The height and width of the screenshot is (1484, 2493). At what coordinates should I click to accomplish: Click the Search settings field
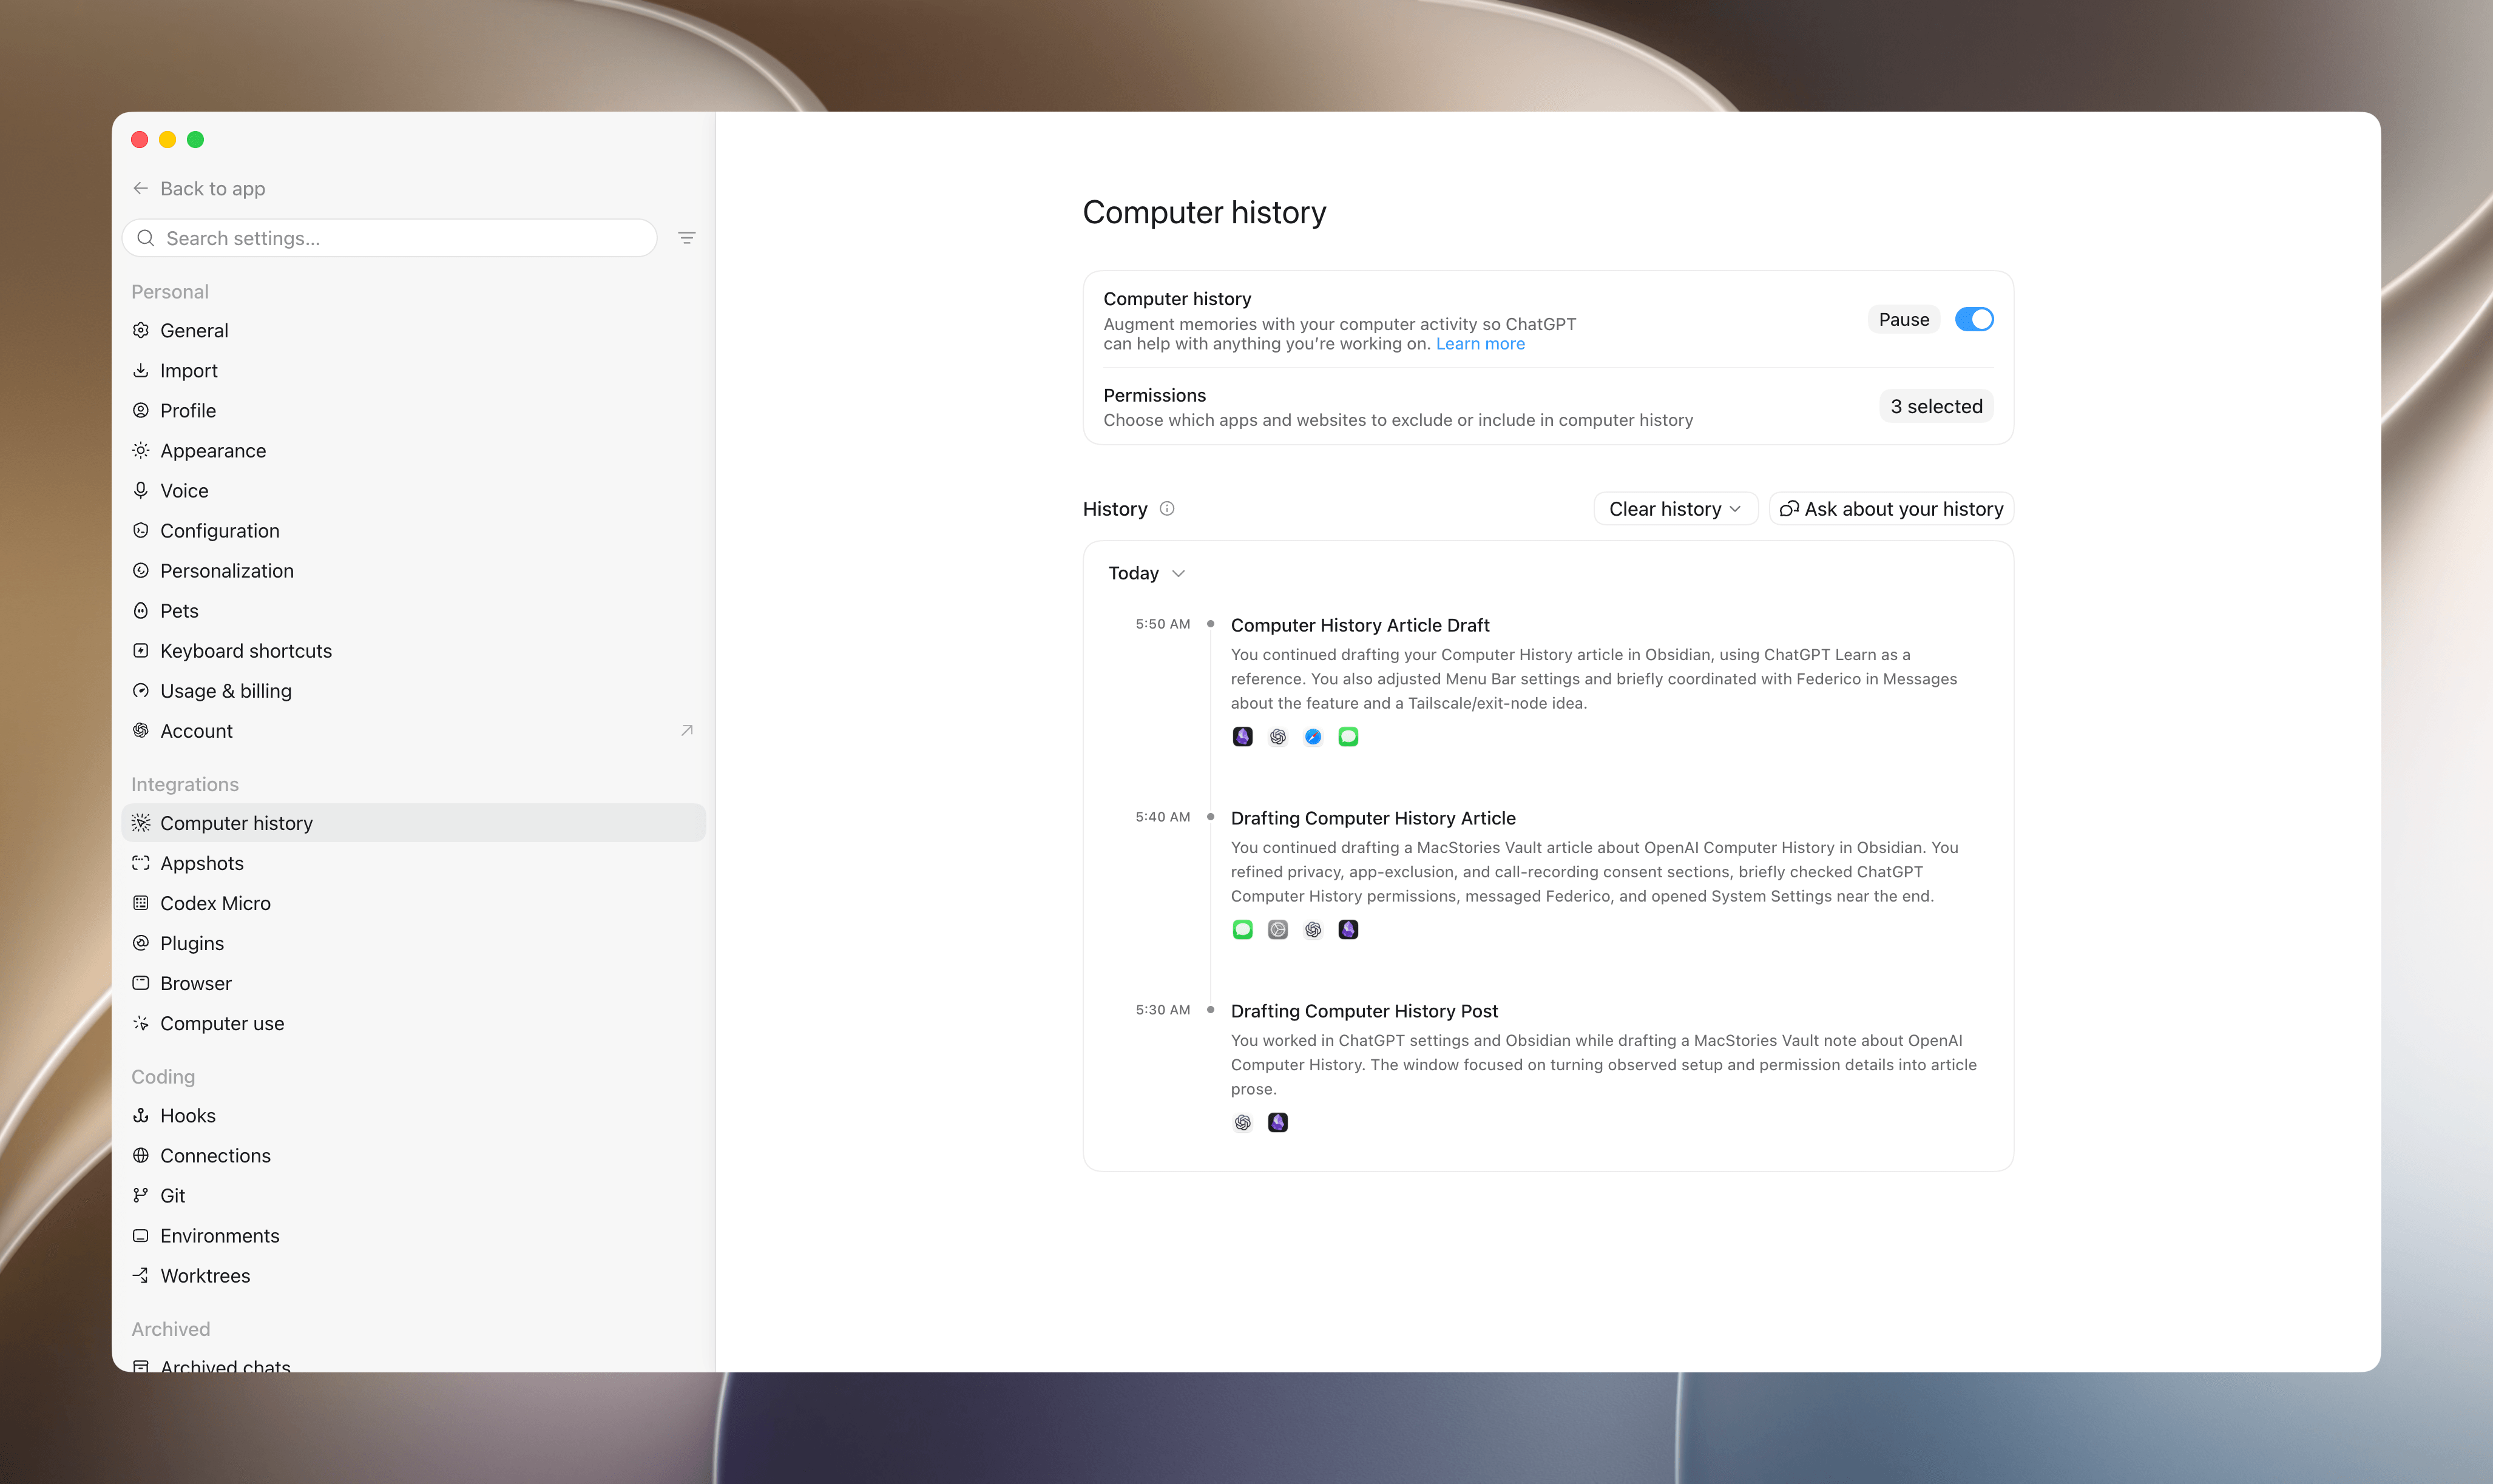389,238
